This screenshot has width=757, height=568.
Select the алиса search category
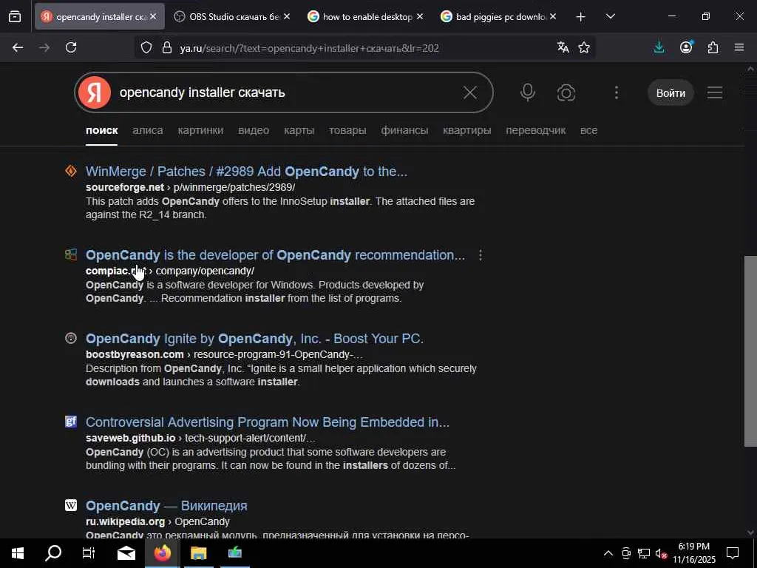148,130
